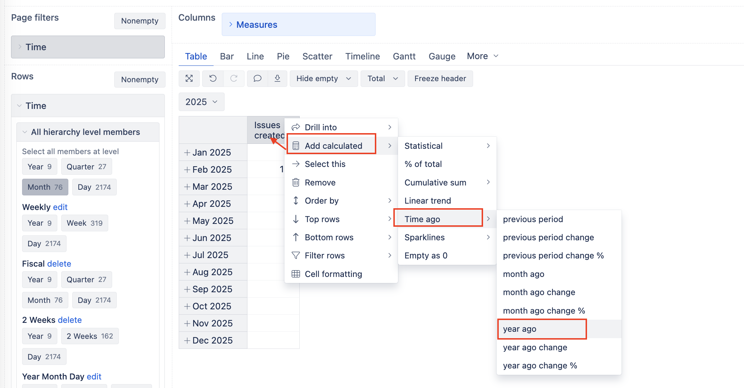Click the grid icon for Cell formatting
This screenshot has width=744, height=388.
click(x=296, y=274)
